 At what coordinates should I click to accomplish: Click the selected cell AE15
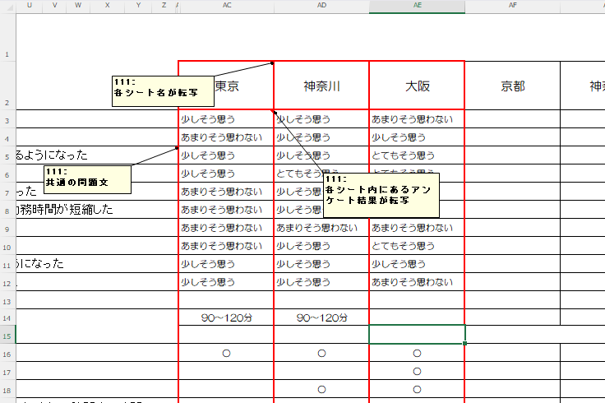(417, 334)
